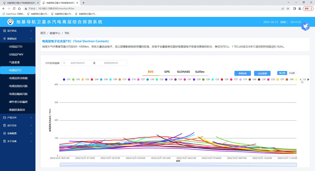Click the system logo icon in header

(10, 22)
